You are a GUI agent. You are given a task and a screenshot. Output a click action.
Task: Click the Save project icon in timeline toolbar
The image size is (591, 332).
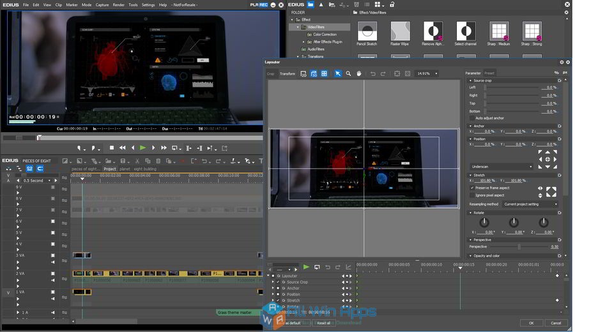(123, 161)
